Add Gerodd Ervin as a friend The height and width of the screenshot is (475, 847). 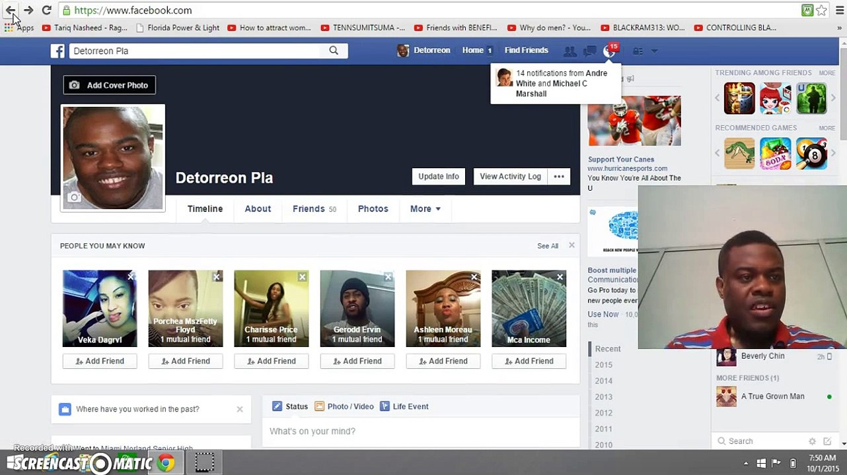(357, 361)
